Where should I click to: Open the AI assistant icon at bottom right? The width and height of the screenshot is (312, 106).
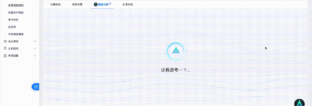[299, 103]
